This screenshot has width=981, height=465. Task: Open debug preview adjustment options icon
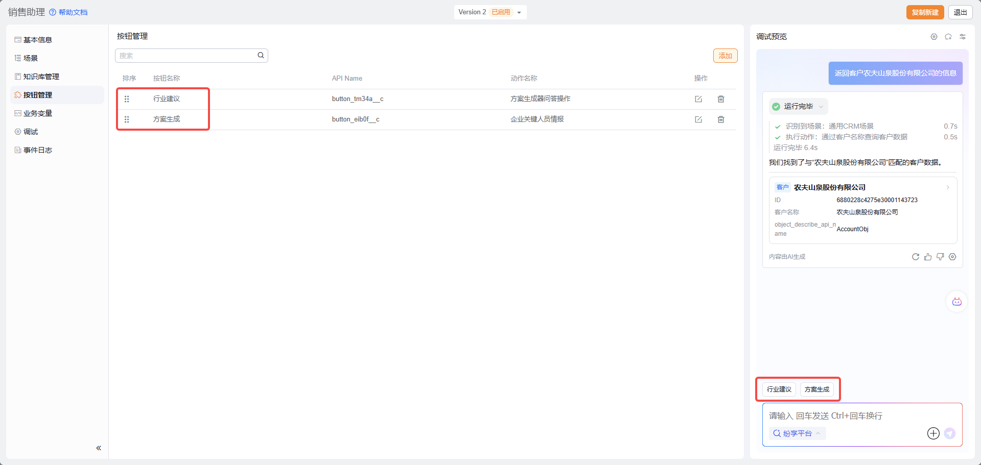click(963, 37)
